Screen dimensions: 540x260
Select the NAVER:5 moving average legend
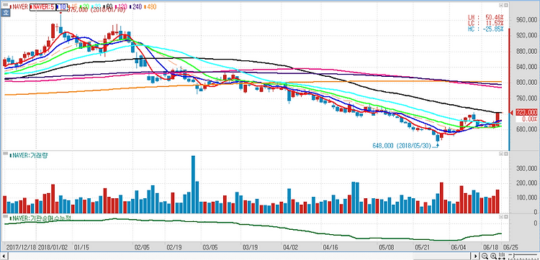pos(42,7)
